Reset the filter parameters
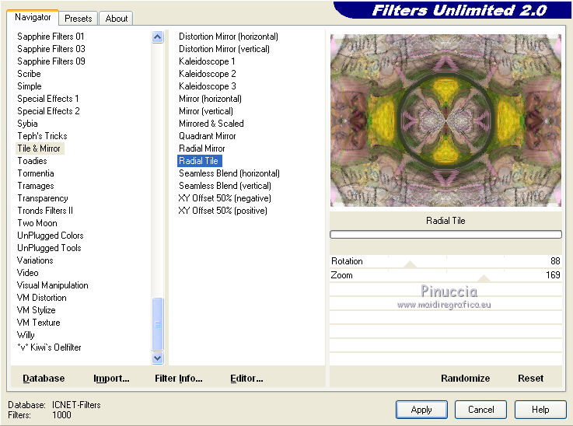 (530, 378)
